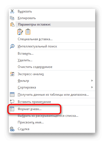Expand Фильтр submenu arrow
Image resolution: width=104 pixels, height=142 pixels.
pyautogui.click(x=92, y=81)
